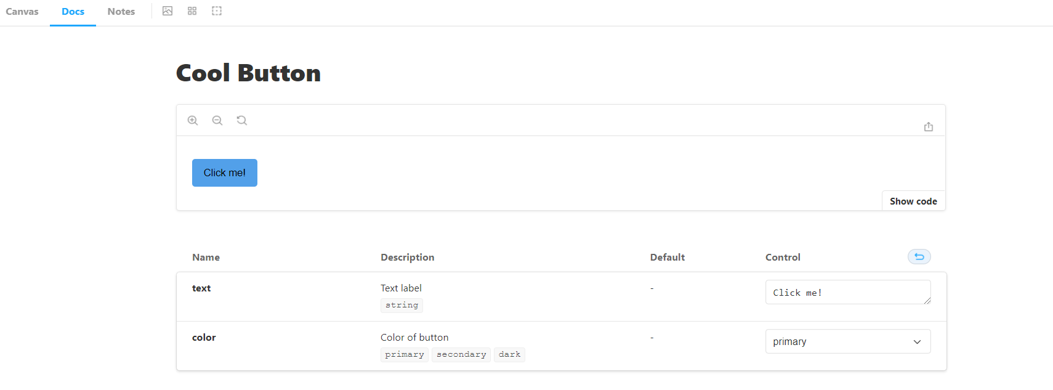Open the color dropdown showing primary
1053x390 pixels.
pos(847,341)
